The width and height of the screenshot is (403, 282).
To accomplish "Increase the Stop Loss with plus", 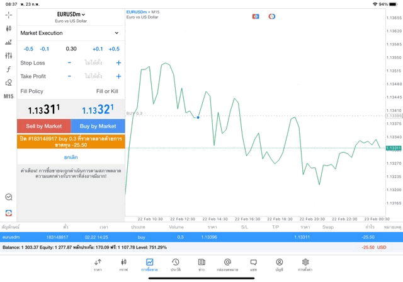I will [118, 63].
